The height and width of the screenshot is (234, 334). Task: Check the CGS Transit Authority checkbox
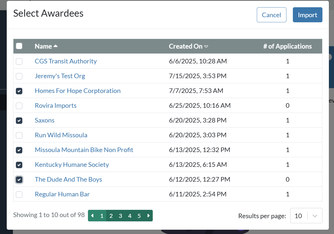(19, 62)
